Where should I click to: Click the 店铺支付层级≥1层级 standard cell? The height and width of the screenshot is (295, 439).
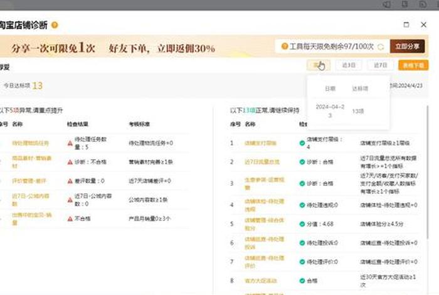point(385,143)
